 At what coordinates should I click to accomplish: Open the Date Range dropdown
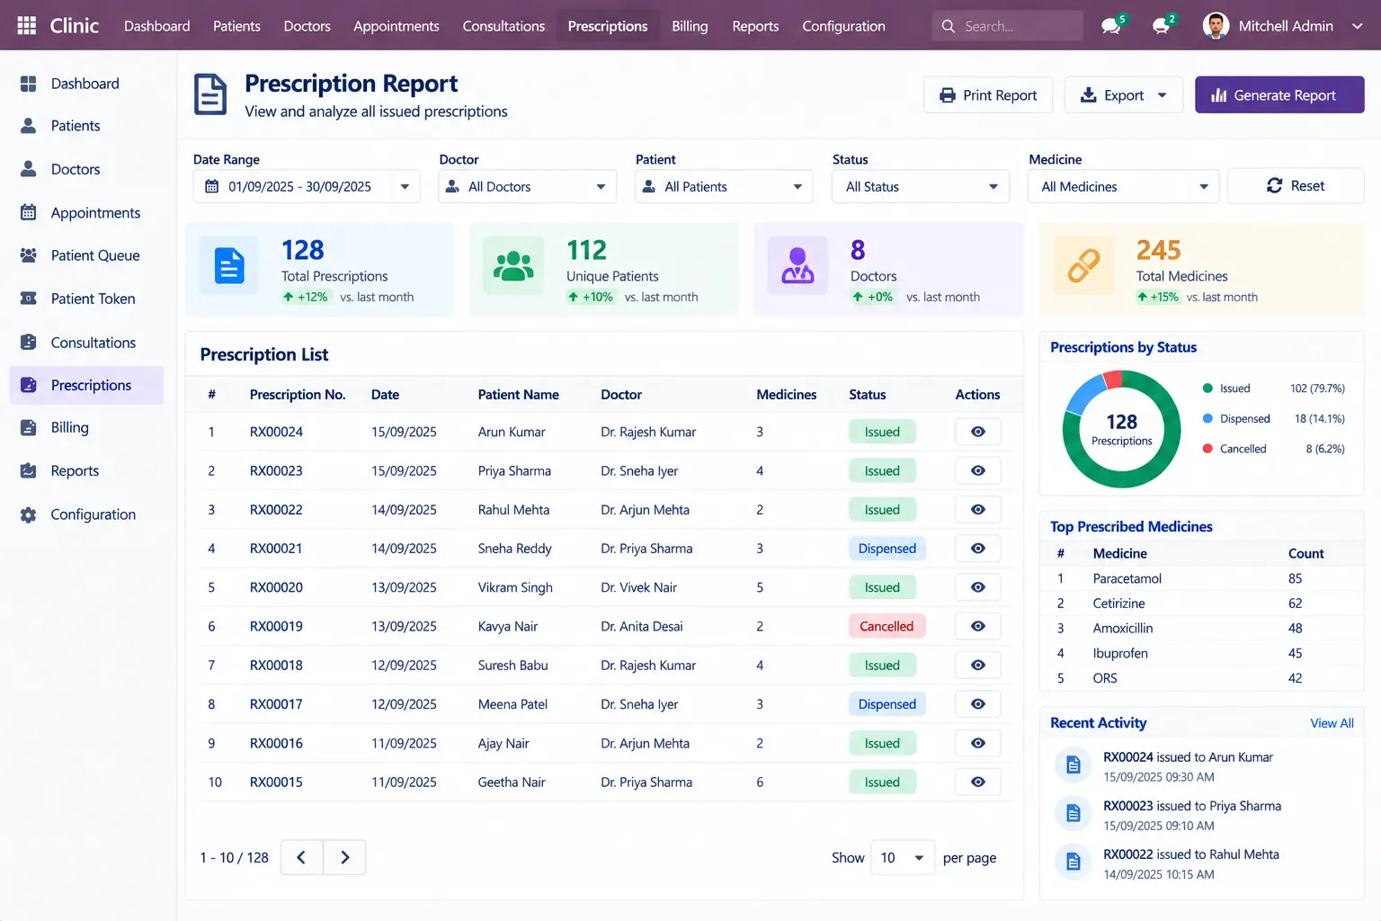click(307, 186)
